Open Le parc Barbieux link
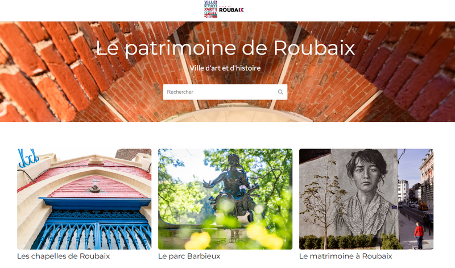 [x=189, y=256]
